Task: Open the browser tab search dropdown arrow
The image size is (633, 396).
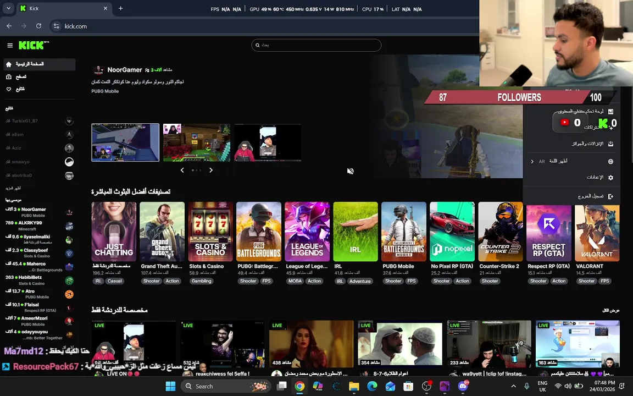Action: tap(8, 8)
